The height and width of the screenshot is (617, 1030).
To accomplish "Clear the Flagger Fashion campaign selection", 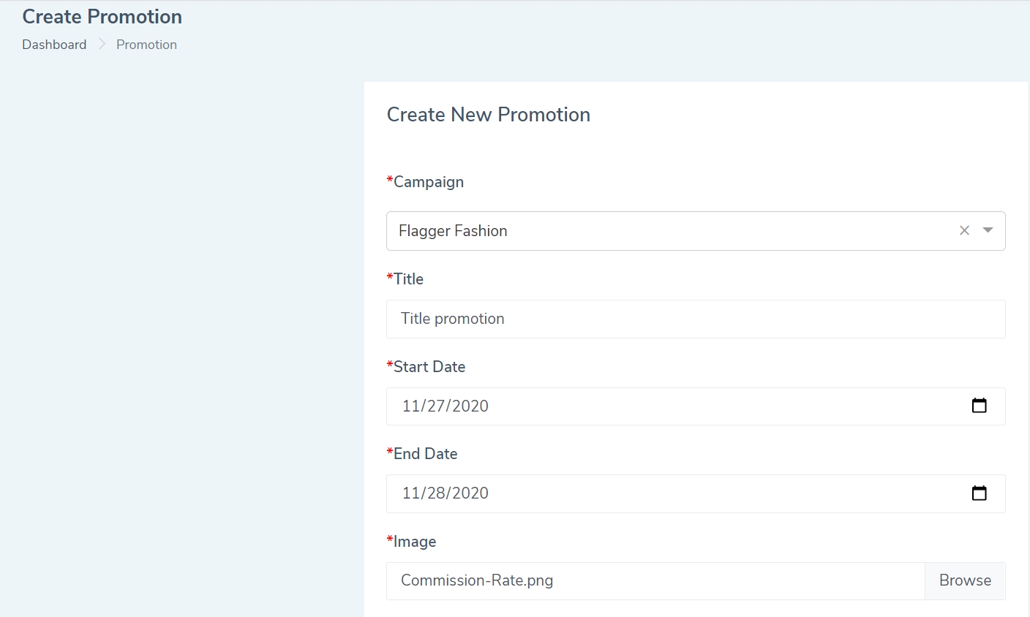I will coord(964,230).
